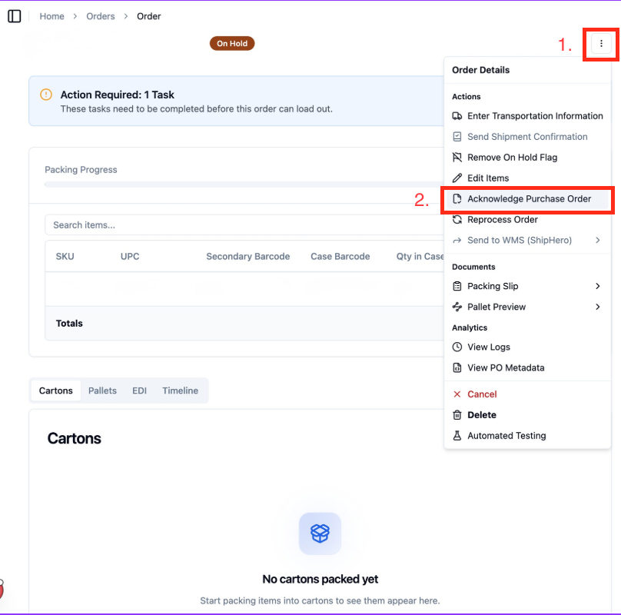Click the flask icon for Automated Testing
621x615 pixels.
point(457,435)
